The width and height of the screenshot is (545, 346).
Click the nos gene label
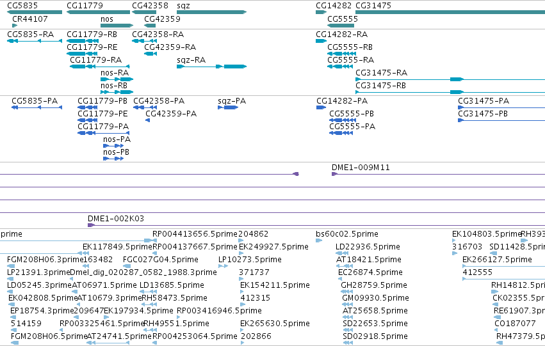[x=107, y=19]
